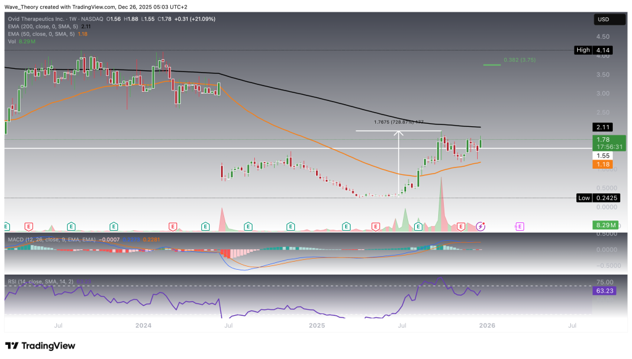Select the white measurement arrow on chart
The width and height of the screenshot is (632, 359).
click(399, 161)
